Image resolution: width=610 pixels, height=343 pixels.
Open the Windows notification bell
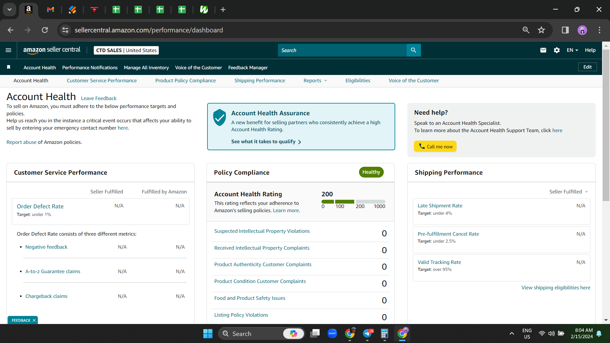point(599,333)
